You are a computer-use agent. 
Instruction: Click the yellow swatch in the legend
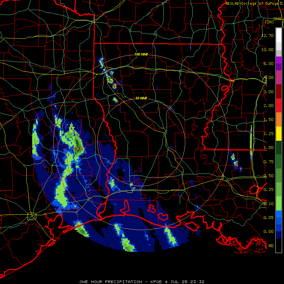[x=279, y=133]
